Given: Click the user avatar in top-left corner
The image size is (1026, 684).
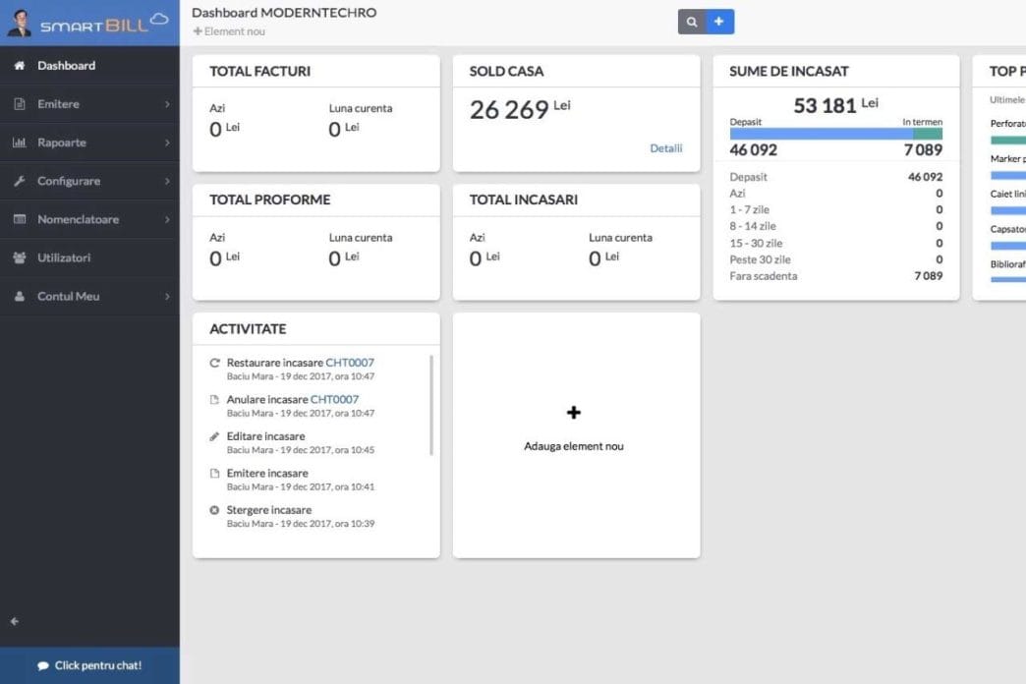Looking at the screenshot, I should (x=19, y=24).
